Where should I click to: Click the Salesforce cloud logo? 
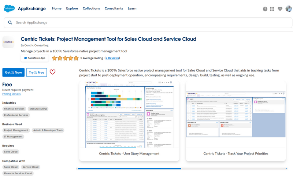(9, 8)
